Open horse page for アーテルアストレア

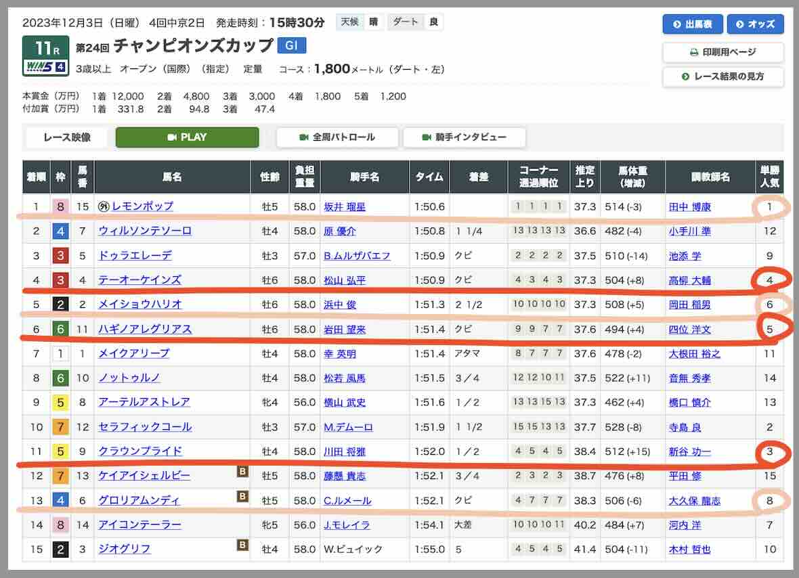click(144, 402)
